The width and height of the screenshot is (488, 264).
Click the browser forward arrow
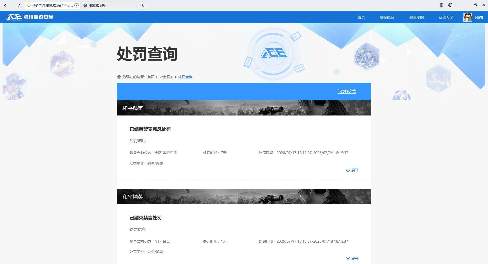tap(13, 5)
